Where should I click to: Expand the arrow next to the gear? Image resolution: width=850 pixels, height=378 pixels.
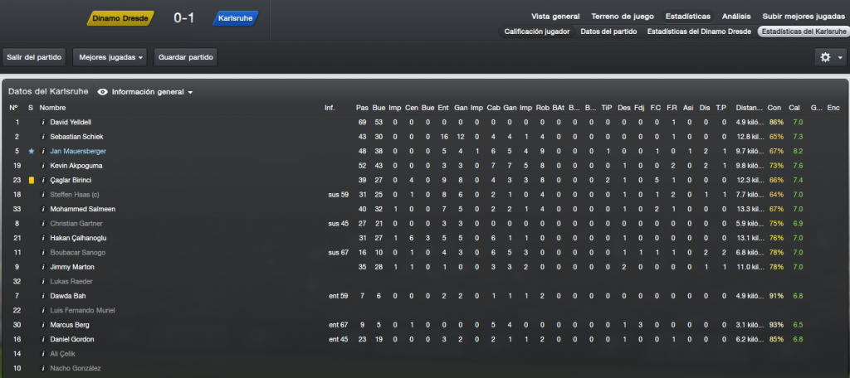(840, 57)
